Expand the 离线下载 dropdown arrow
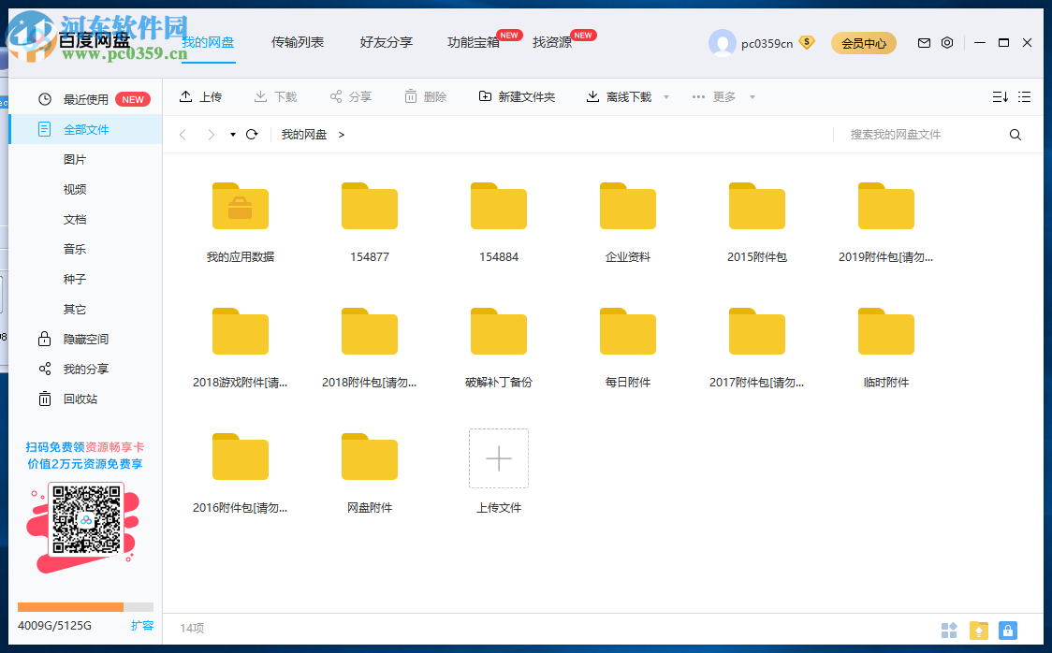1052x653 pixels. 665,96
